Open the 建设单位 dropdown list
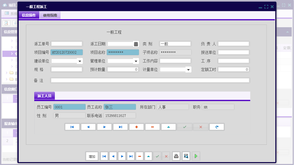This screenshot has height=165, width=294. pyautogui.click(x=79, y=61)
